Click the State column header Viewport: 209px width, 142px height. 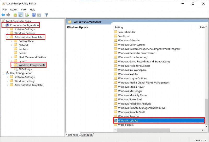pos(202,27)
